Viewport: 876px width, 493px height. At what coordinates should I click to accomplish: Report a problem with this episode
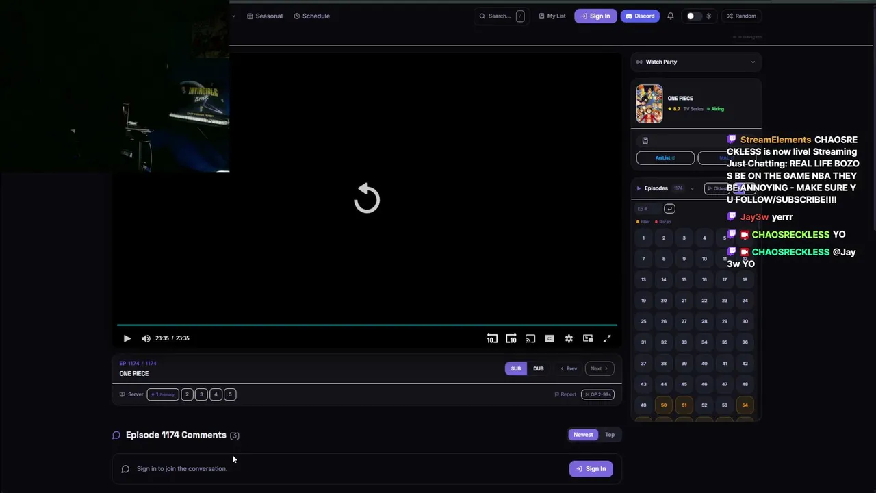pyautogui.click(x=565, y=394)
